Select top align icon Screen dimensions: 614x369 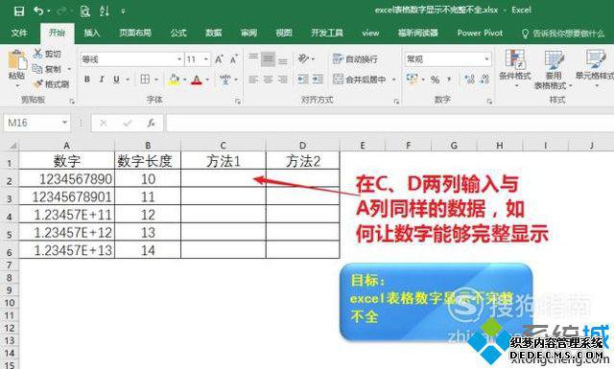point(253,58)
